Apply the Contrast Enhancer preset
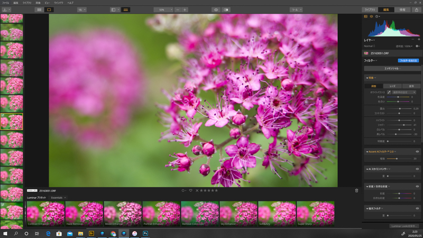 (x=45, y=214)
